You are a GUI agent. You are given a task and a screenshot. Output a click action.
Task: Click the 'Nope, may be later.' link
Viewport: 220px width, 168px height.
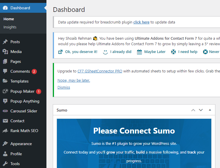(x=74, y=80)
